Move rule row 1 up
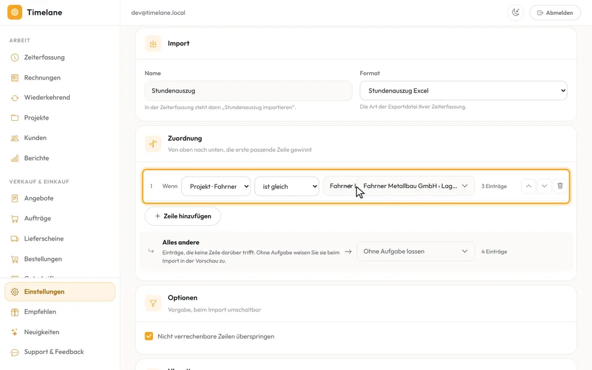 pyautogui.click(x=528, y=186)
